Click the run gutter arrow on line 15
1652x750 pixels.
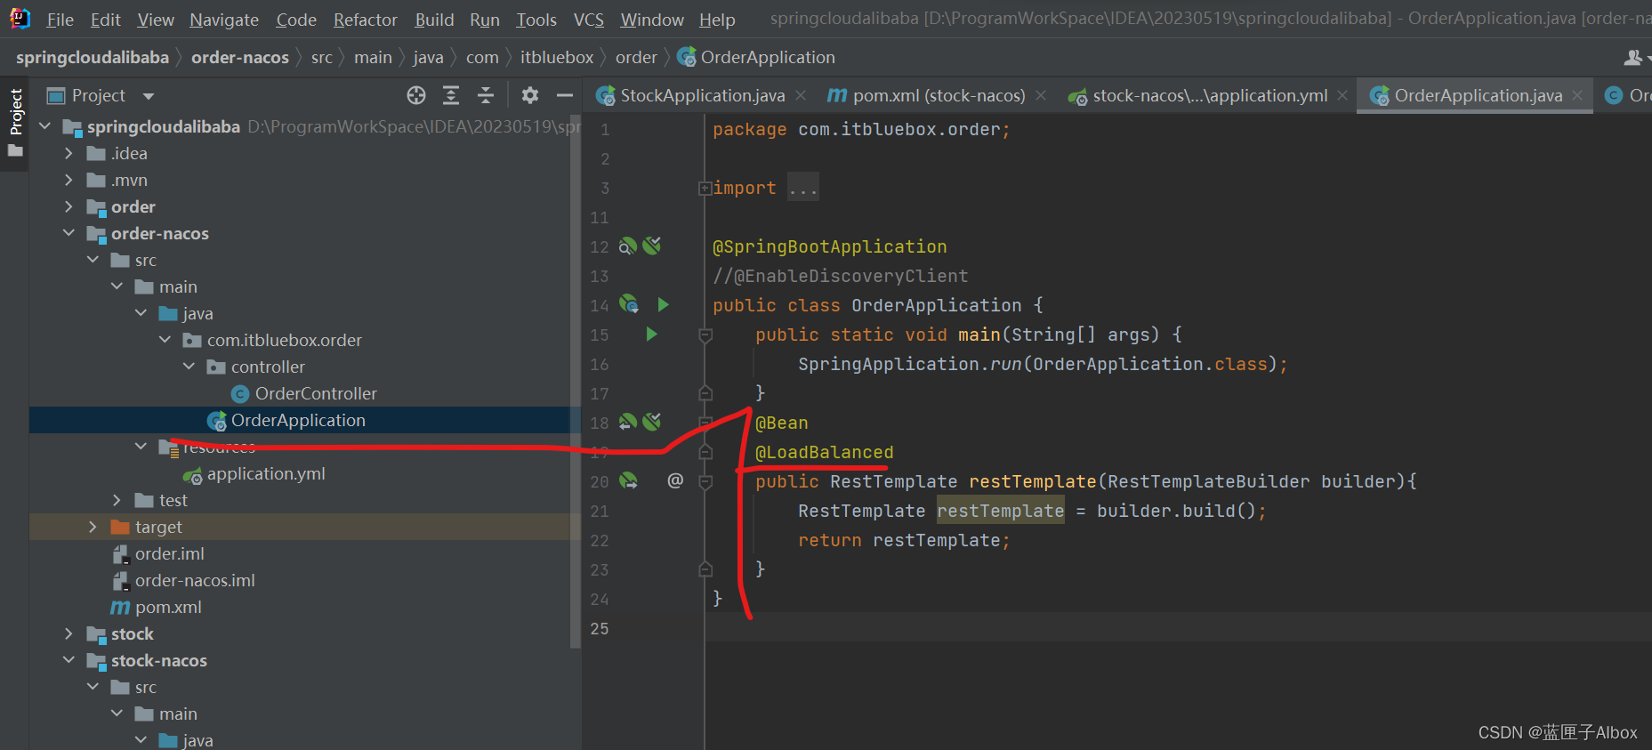tap(651, 334)
